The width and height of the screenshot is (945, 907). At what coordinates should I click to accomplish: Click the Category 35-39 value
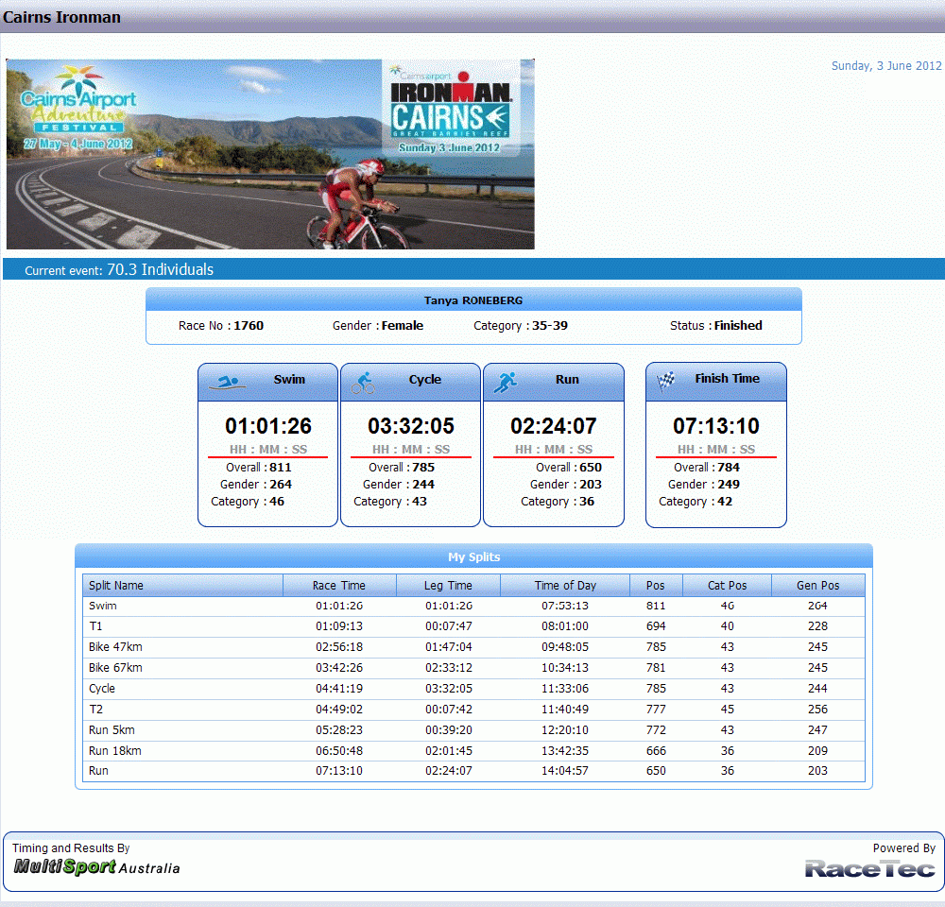tap(550, 325)
